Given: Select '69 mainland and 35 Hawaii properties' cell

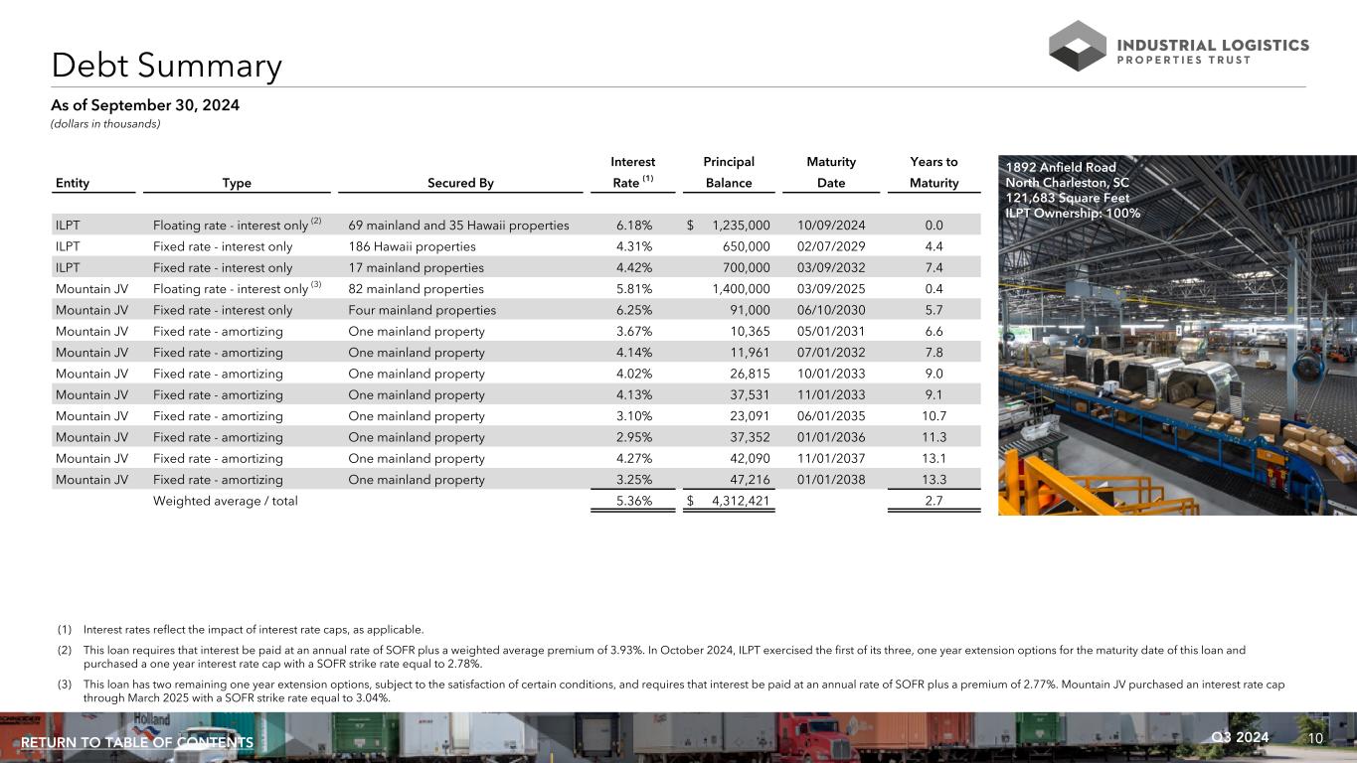Looking at the screenshot, I should tap(459, 226).
